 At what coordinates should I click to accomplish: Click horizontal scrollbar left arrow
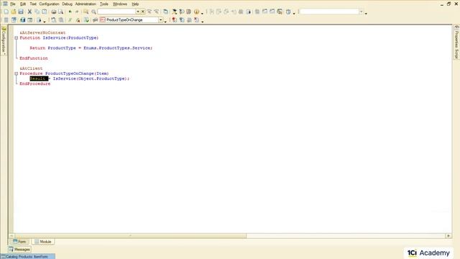(11, 236)
